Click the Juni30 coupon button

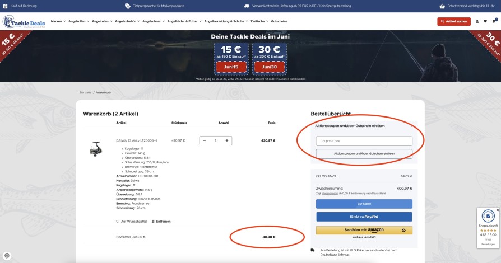tap(270, 67)
